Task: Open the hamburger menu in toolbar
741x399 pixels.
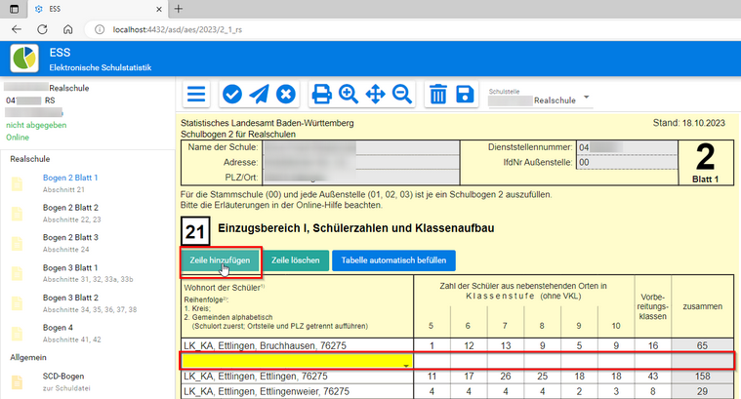Action: 197,95
